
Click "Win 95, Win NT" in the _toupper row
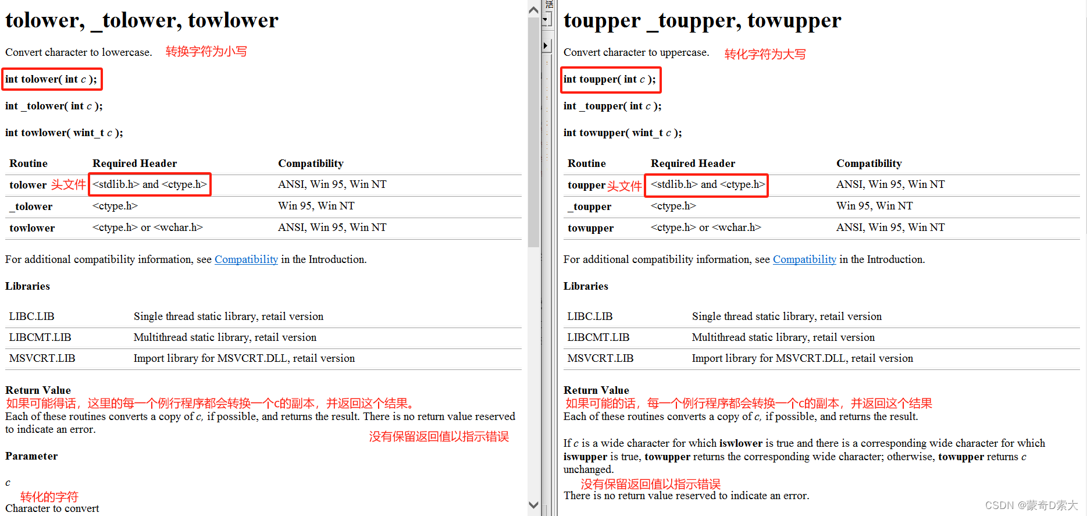click(x=874, y=206)
